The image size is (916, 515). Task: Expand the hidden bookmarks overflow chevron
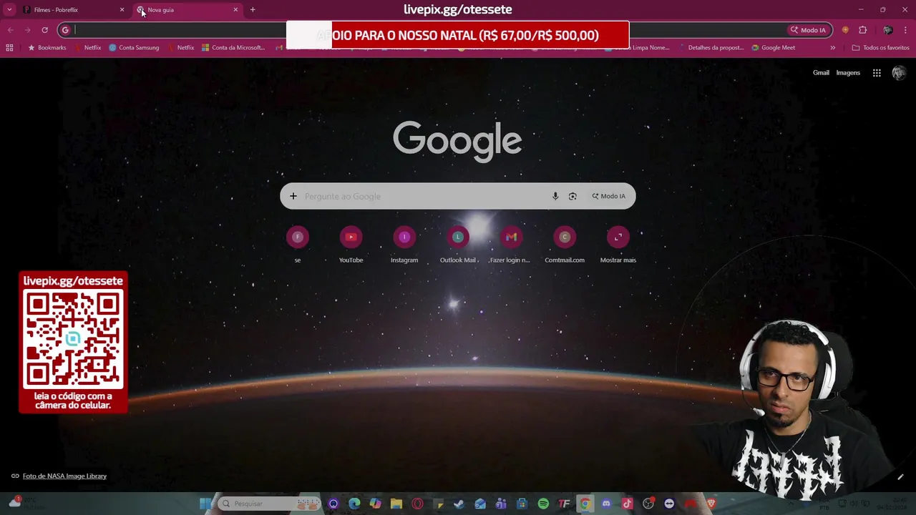click(832, 48)
